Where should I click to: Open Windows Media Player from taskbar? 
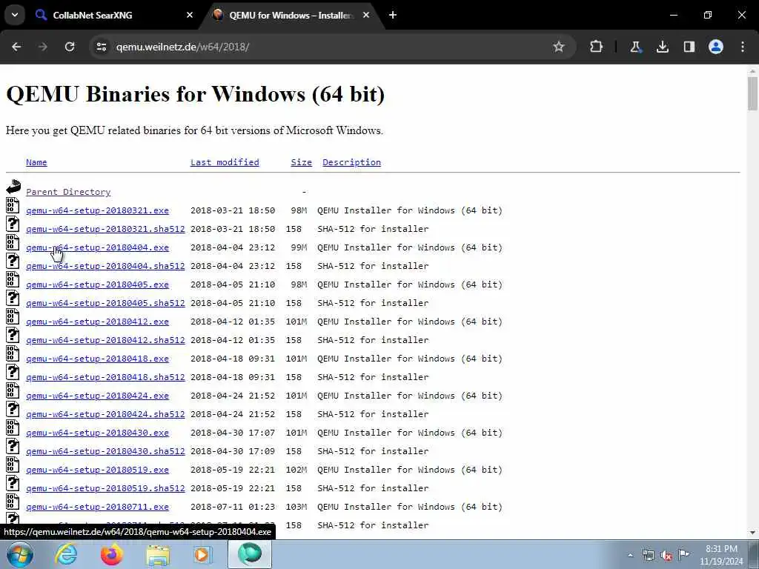tap(203, 554)
